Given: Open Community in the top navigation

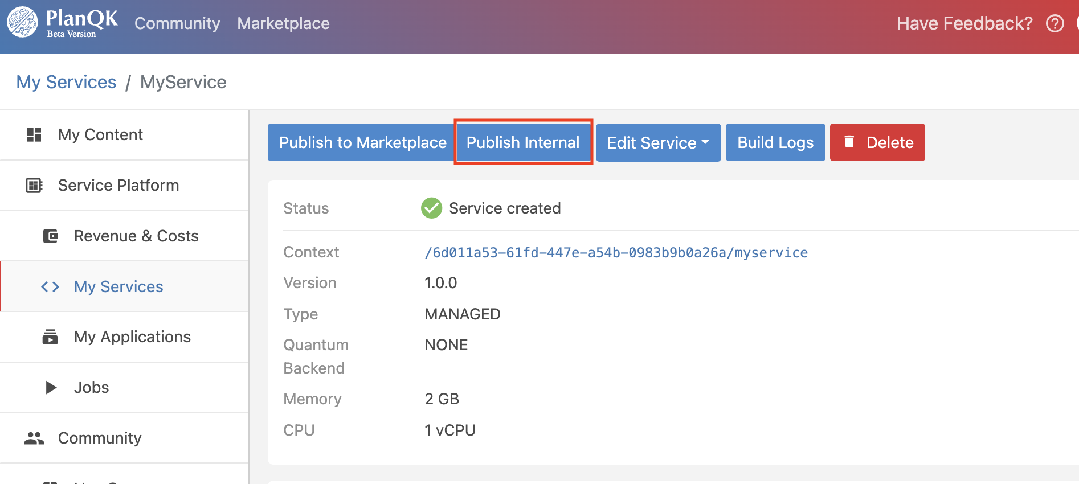Looking at the screenshot, I should tap(177, 23).
